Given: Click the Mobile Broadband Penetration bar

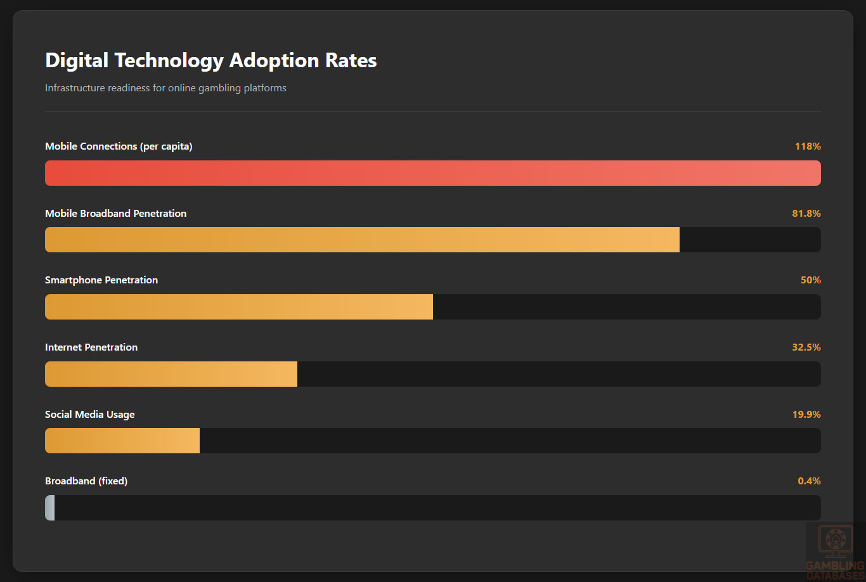Looking at the screenshot, I should tap(362, 240).
